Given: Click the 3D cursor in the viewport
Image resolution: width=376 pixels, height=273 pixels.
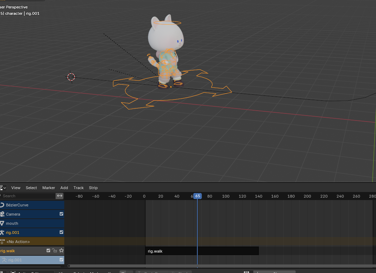Looking at the screenshot, I should [71, 77].
